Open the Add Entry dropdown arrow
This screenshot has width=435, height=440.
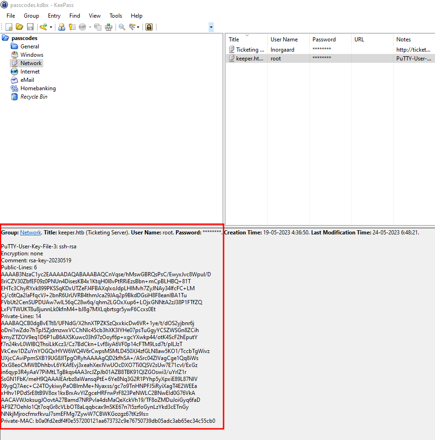[51, 27]
